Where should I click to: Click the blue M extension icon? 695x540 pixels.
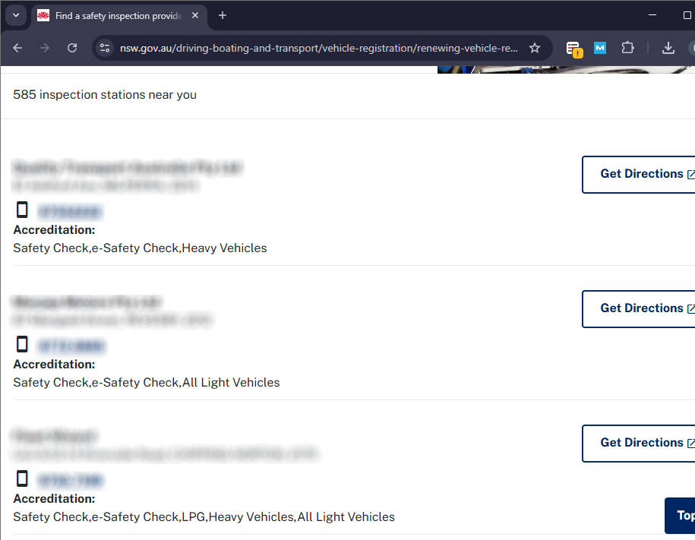[600, 48]
